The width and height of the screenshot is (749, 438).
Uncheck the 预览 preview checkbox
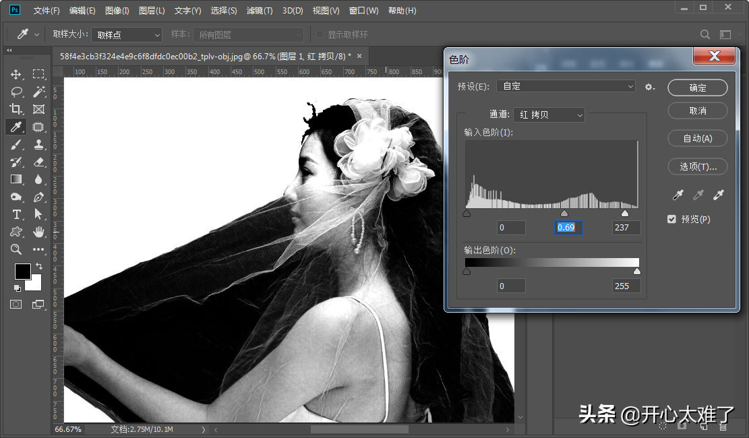(x=671, y=219)
